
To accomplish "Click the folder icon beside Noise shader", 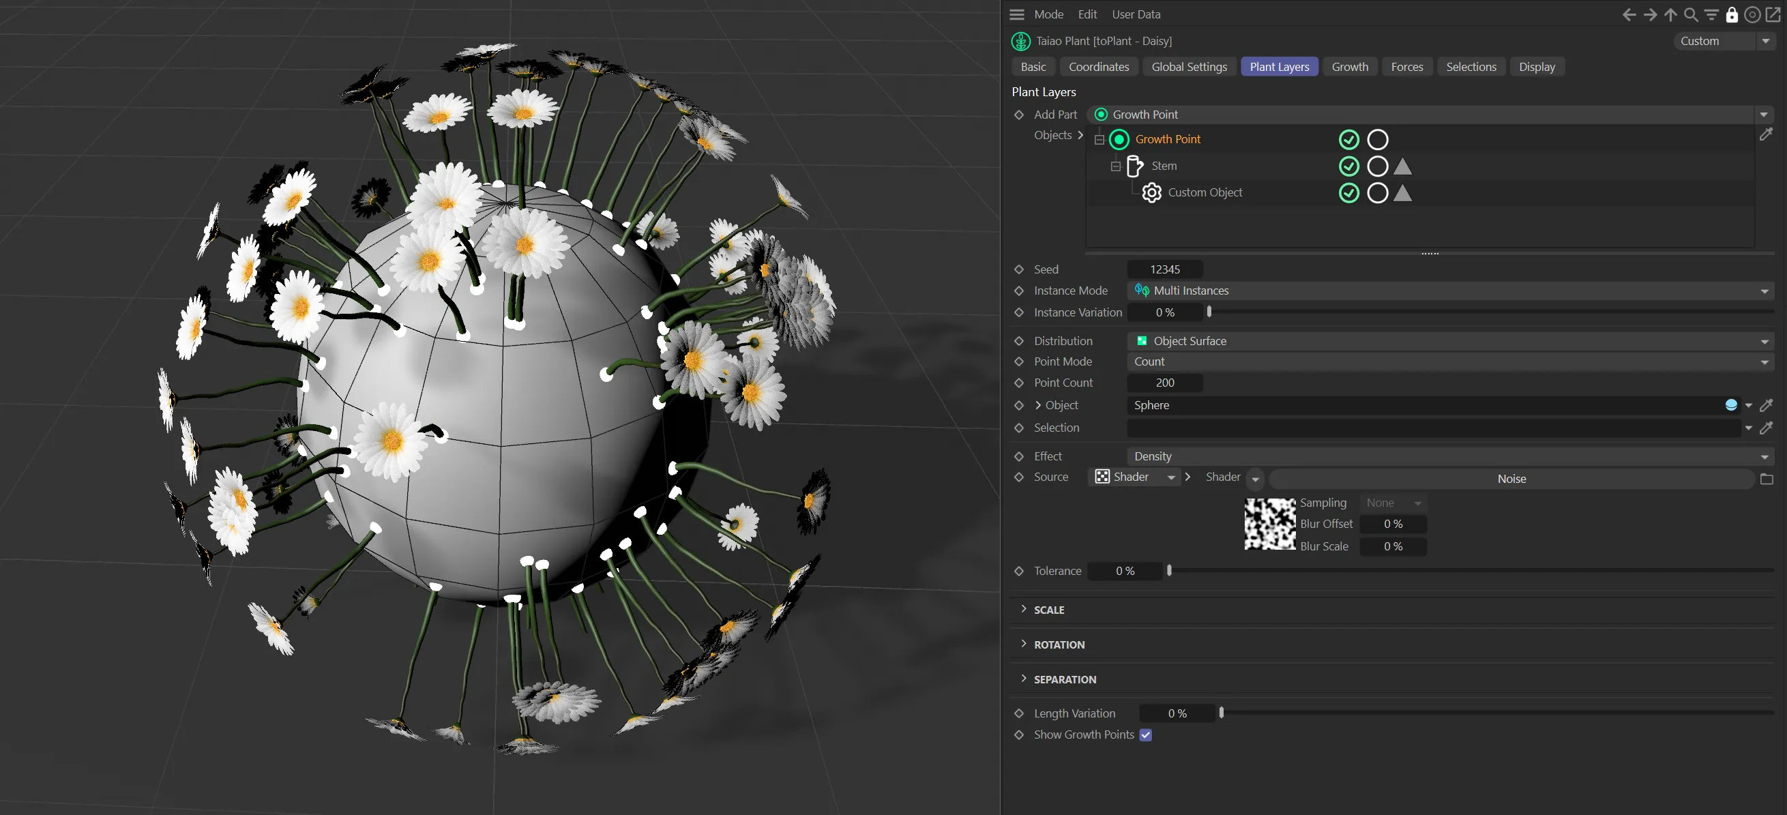I will pos(1766,479).
